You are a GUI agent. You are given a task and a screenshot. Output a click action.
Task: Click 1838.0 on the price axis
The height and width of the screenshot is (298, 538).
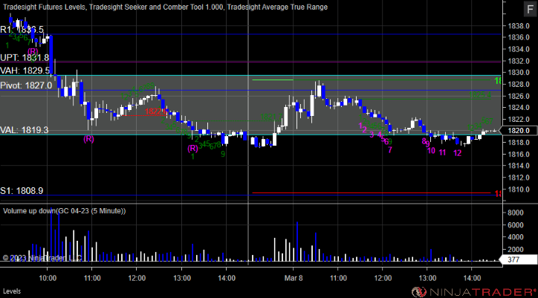[x=518, y=26]
